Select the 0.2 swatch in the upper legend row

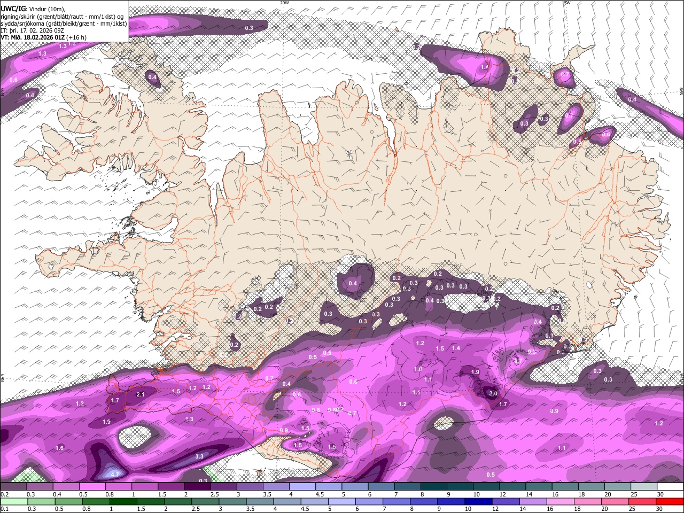[x=13, y=486]
